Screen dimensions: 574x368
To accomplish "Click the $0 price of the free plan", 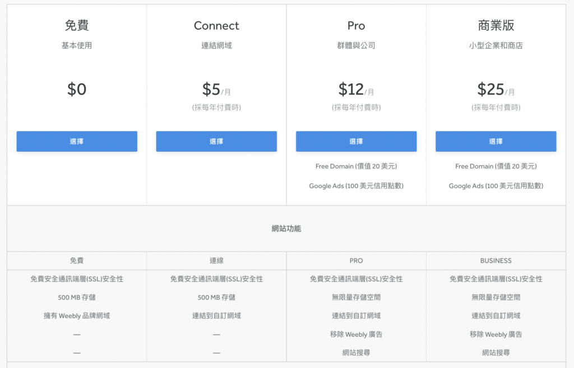I will click(77, 90).
